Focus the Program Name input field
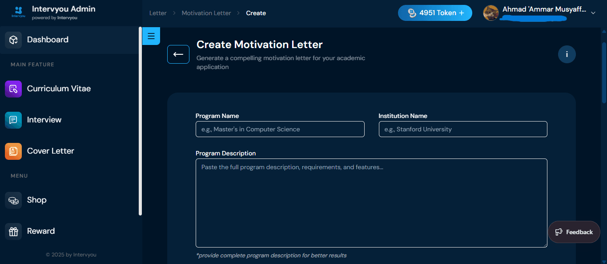The image size is (607, 264). tap(280, 129)
